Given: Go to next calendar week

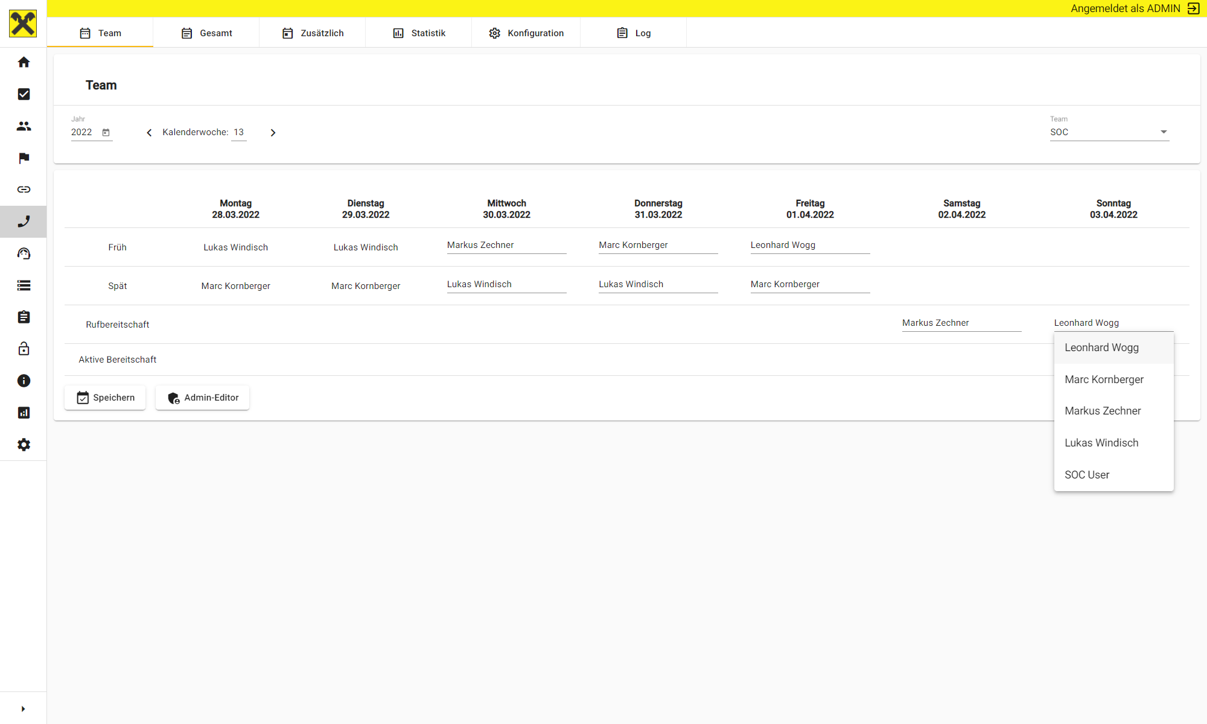Looking at the screenshot, I should point(273,133).
